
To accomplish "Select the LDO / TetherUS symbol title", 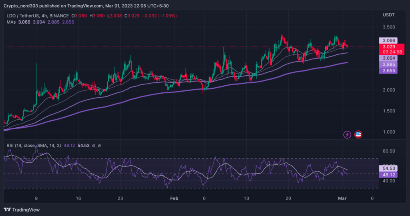I will (x=38, y=16).
